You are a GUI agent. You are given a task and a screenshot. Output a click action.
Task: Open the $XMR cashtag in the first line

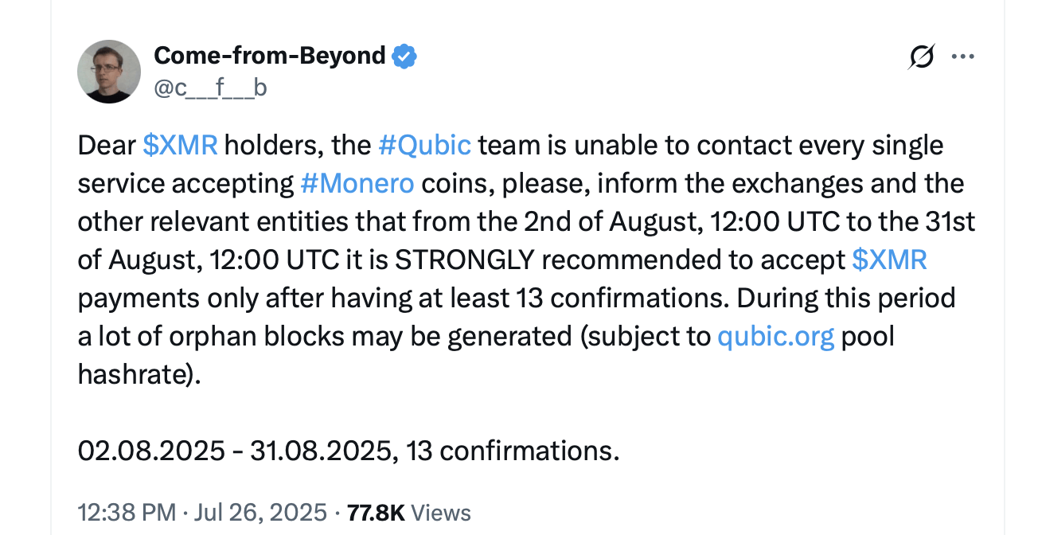(x=181, y=145)
